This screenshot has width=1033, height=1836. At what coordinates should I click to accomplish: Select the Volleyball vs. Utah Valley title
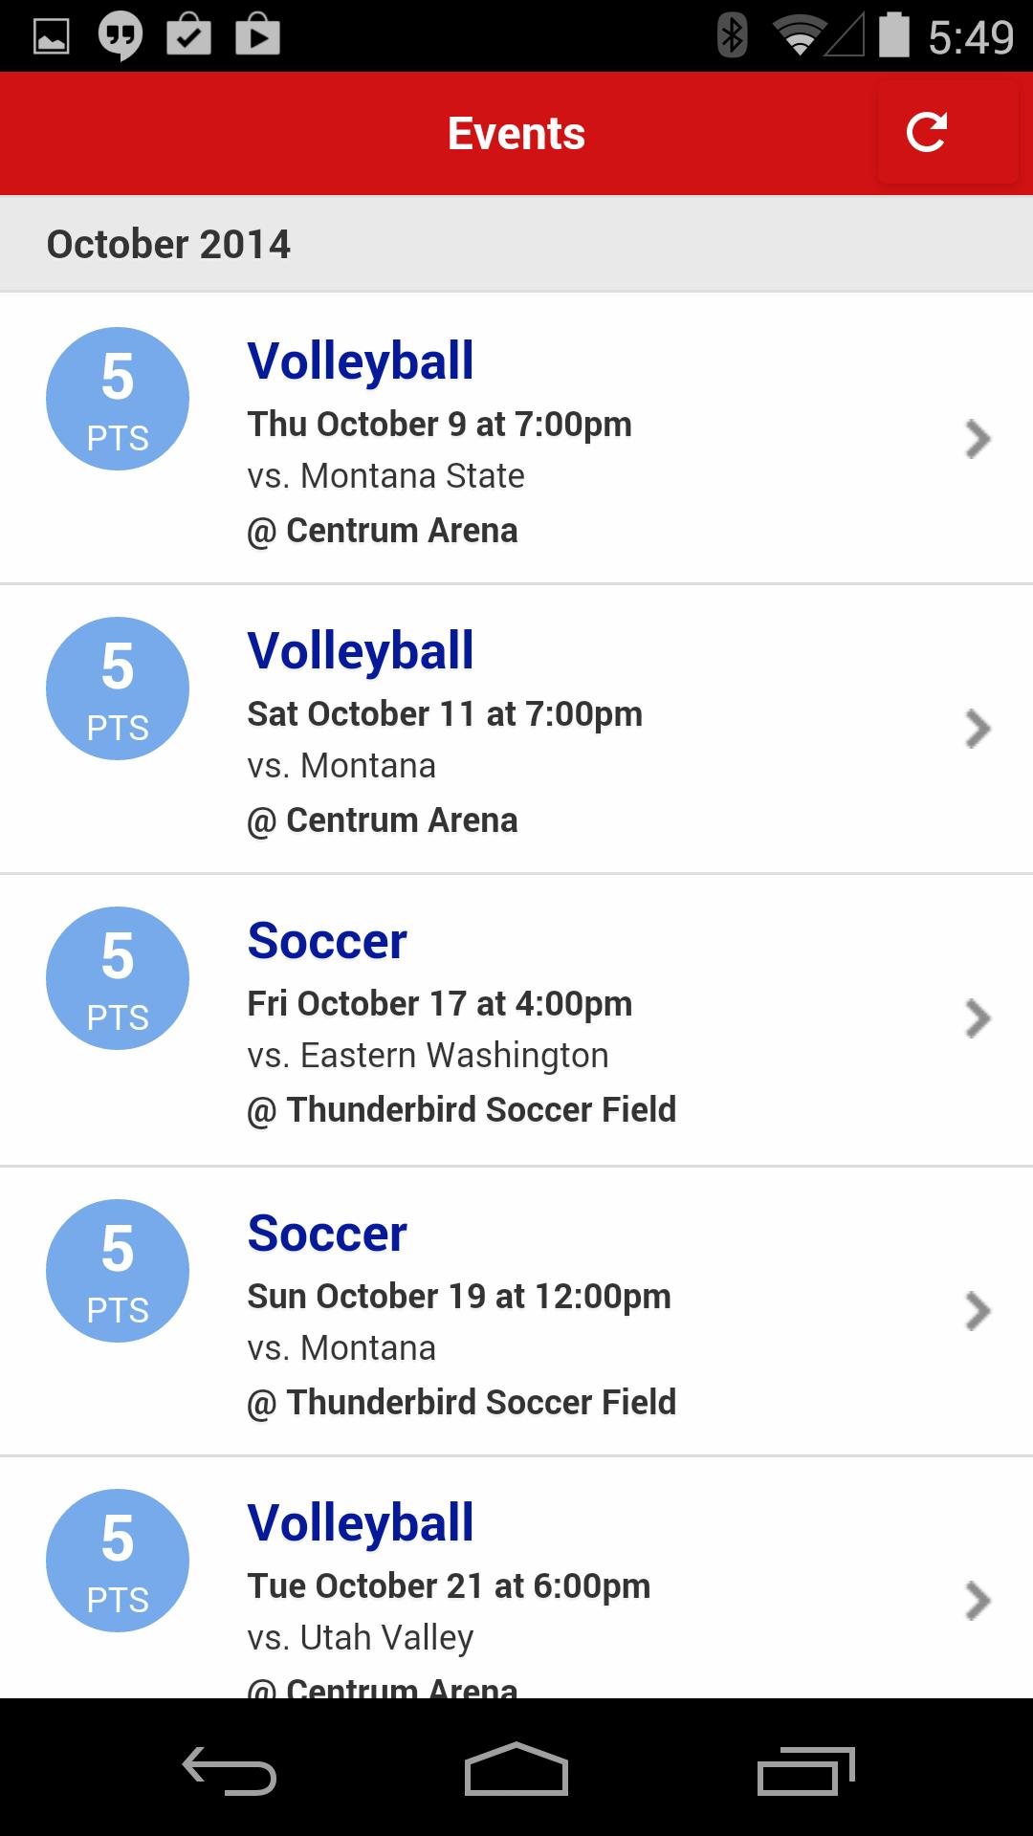coord(361,1523)
